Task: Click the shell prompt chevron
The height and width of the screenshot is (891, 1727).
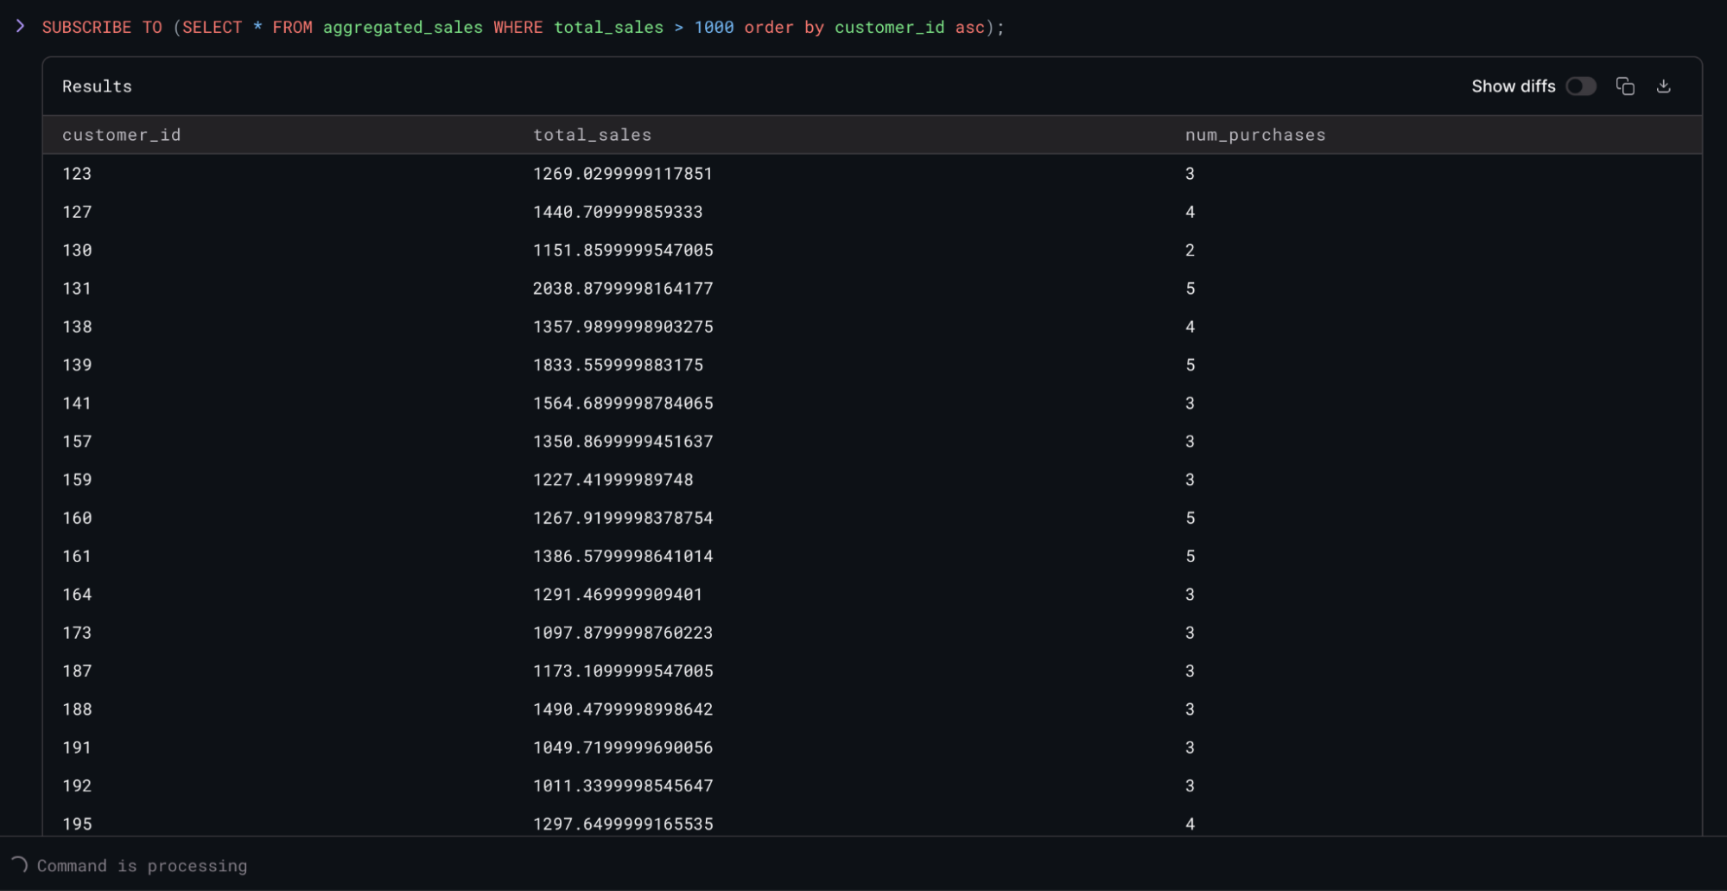Action: pyautogui.click(x=20, y=27)
